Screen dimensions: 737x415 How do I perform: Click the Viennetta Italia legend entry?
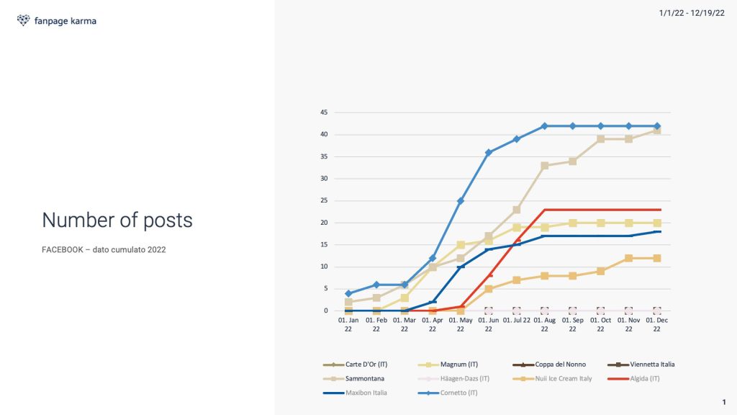pyautogui.click(x=641, y=364)
